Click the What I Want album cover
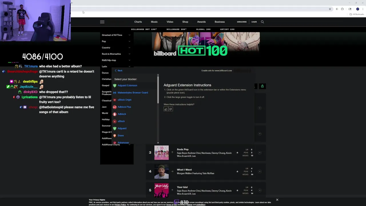 [x=162, y=171]
